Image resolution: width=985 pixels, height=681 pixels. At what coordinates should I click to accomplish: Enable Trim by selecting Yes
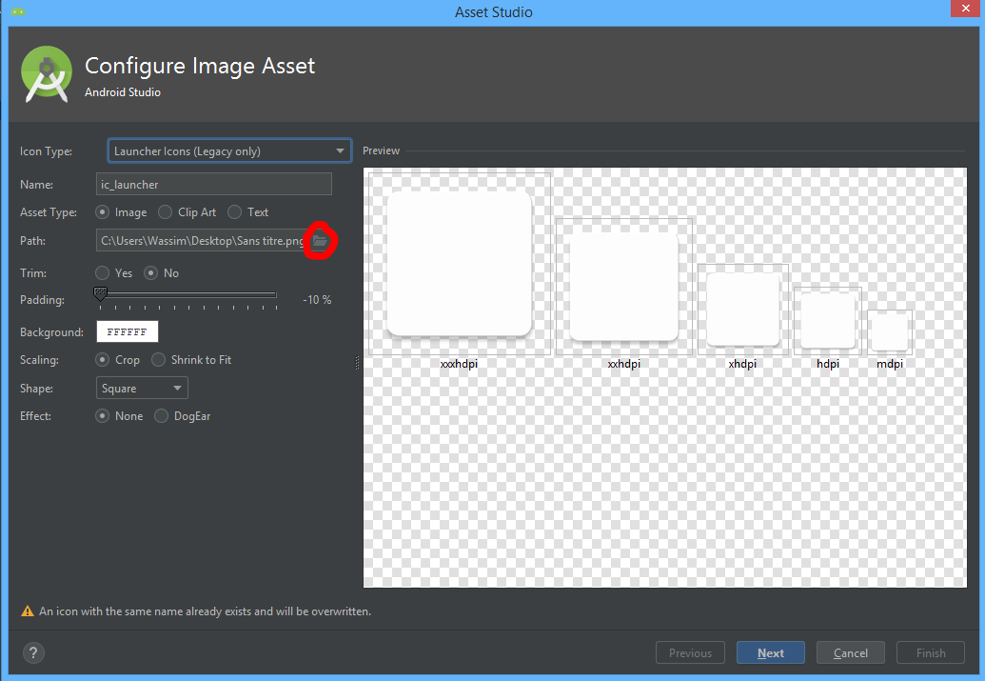[103, 272]
